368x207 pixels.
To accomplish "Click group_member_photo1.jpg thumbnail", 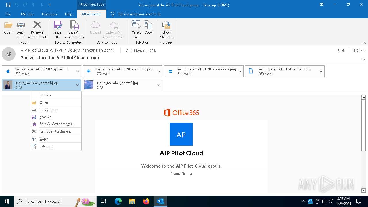I will 8,85.
